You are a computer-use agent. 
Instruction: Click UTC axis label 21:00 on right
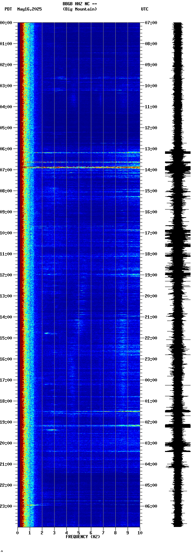click(x=151, y=317)
